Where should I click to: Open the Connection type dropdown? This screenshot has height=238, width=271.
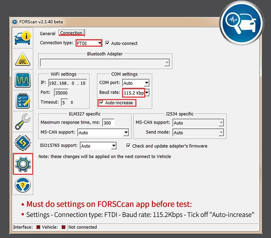click(x=99, y=43)
